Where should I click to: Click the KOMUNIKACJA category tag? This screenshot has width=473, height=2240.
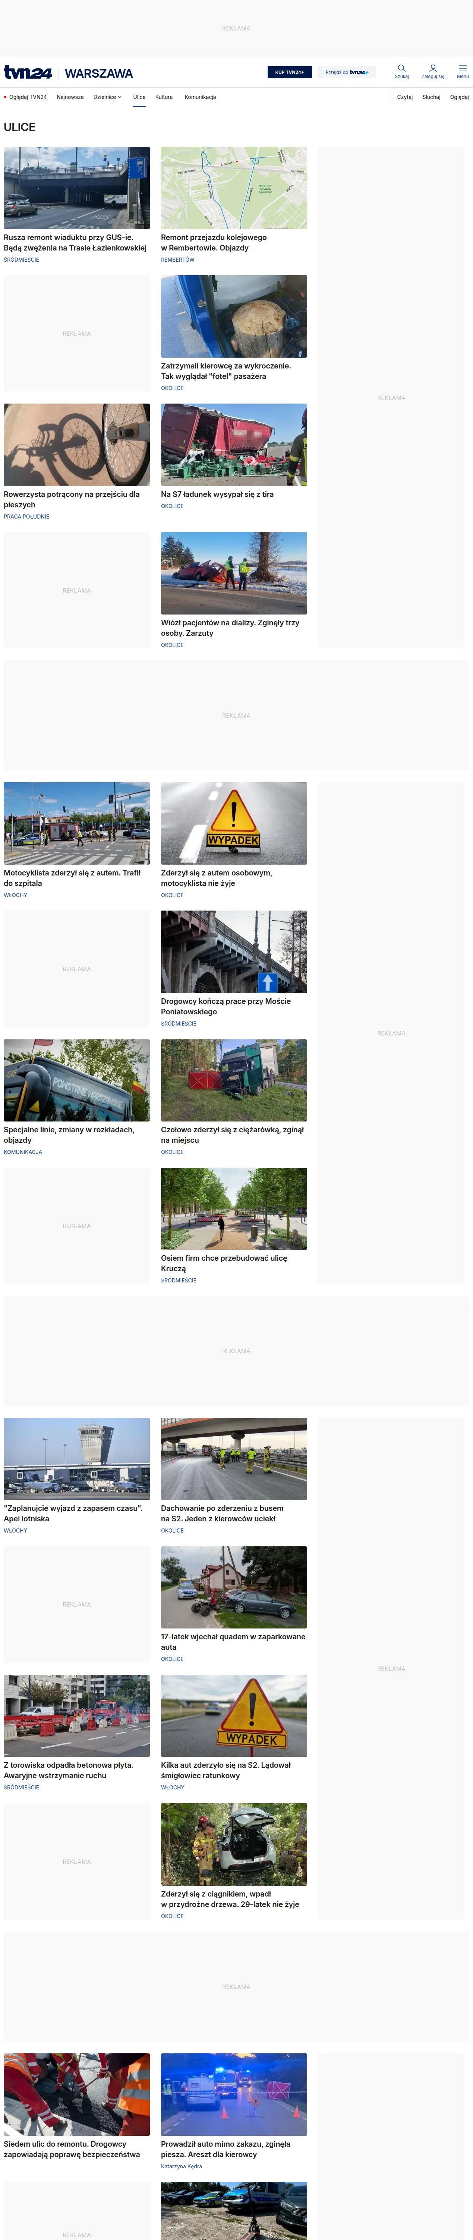point(23,1152)
